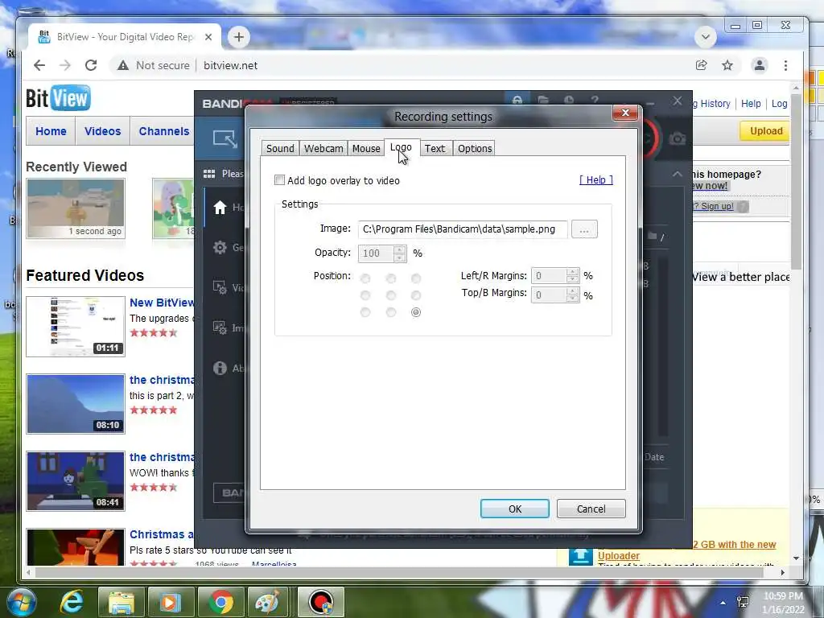
Task: Open a new Chrome tab
Action: pos(238,37)
